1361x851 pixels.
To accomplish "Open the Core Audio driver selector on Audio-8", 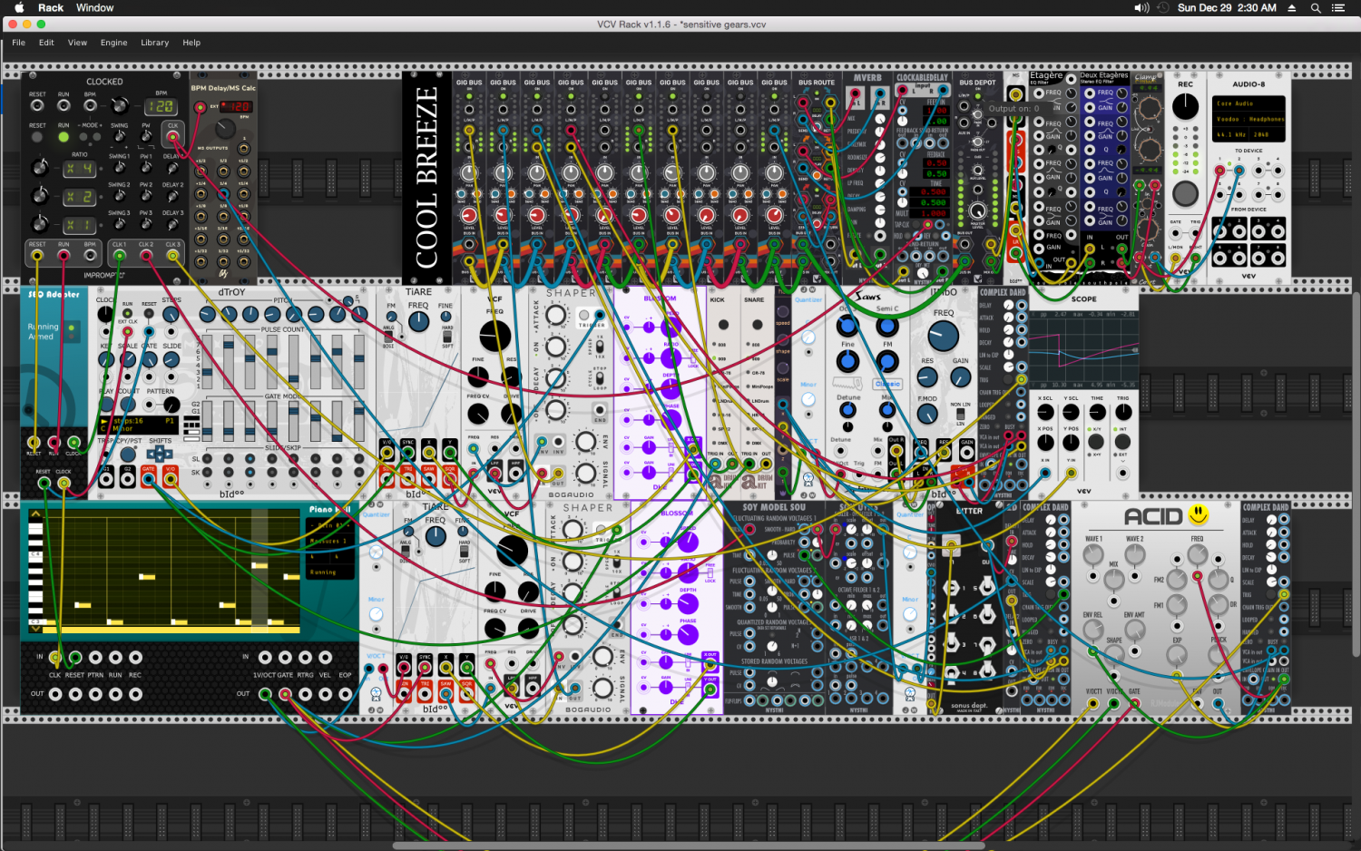I will click(1248, 103).
